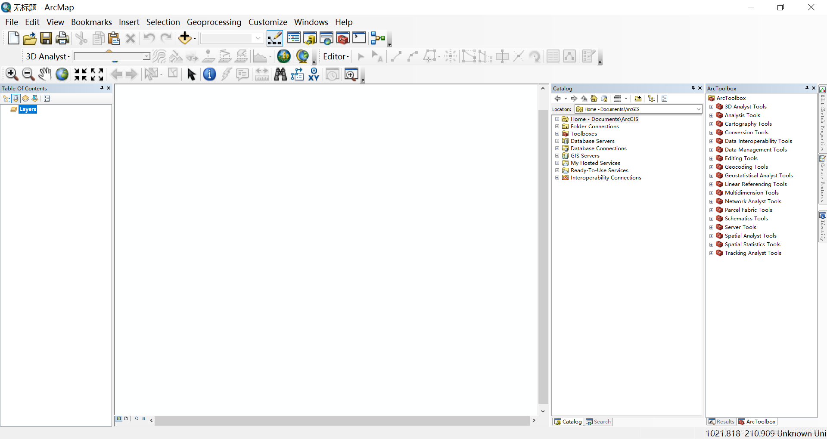
Task: Open the Customize menu
Action: pos(267,22)
